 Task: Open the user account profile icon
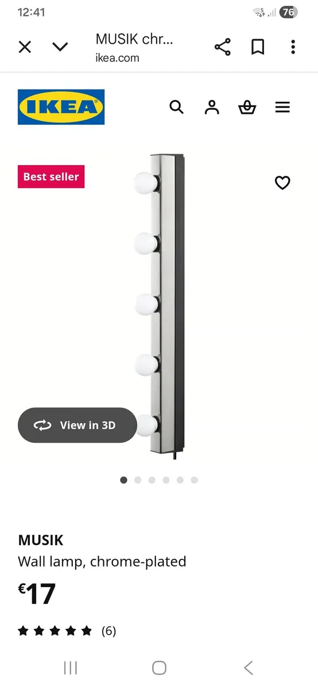[212, 107]
